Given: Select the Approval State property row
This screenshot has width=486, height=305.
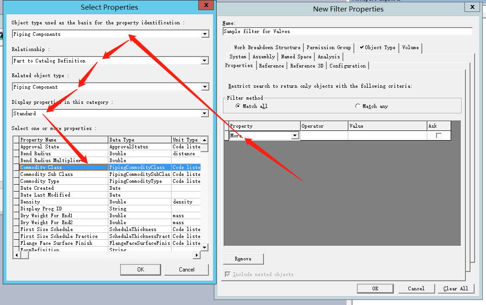Looking at the screenshot, I should point(107,147).
